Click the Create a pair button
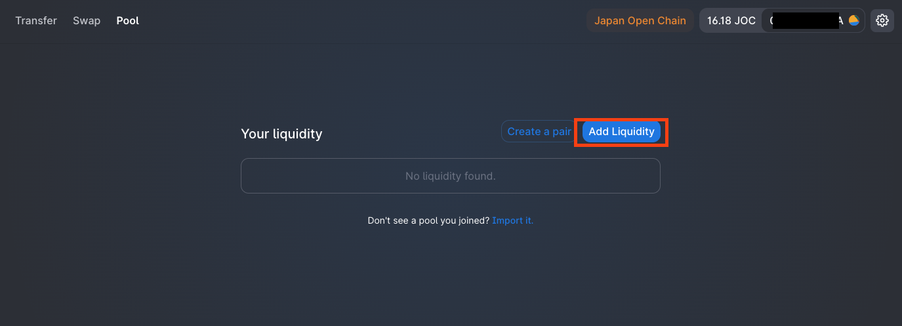This screenshot has width=902, height=326. [539, 131]
